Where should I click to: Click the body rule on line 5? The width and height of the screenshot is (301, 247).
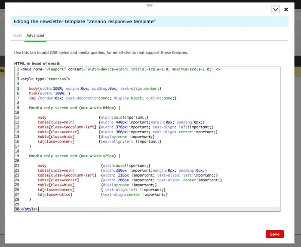click(95, 88)
